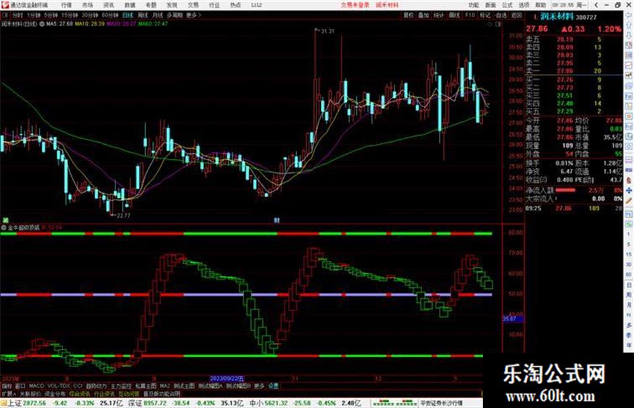Viewport: 634px width, 408px height.
Task: Open the 交易 menu
Action: coord(193,5)
